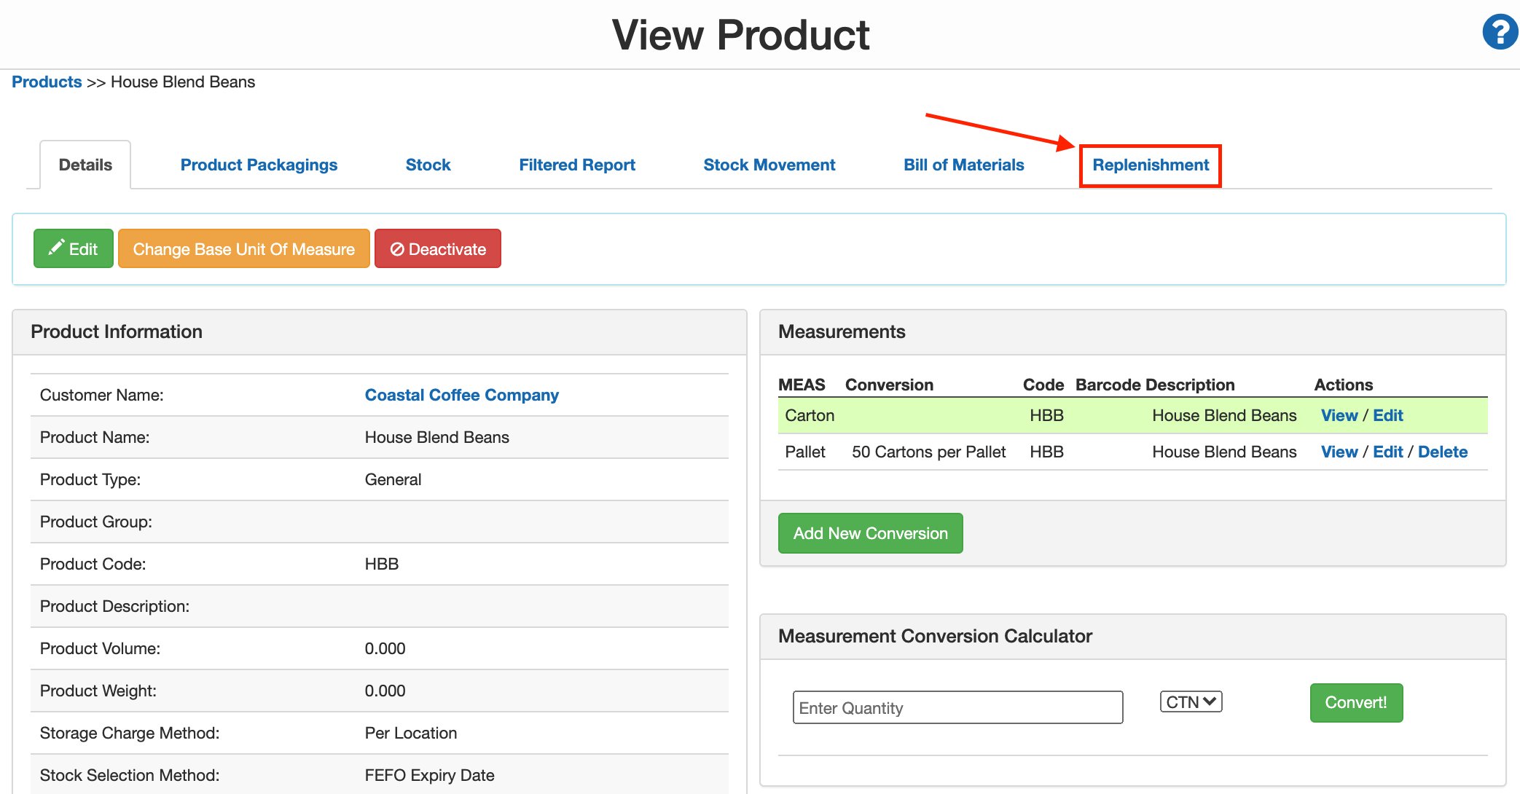The height and width of the screenshot is (794, 1520).
Task: Select the Filtered Report tab
Action: click(x=576, y=165)
